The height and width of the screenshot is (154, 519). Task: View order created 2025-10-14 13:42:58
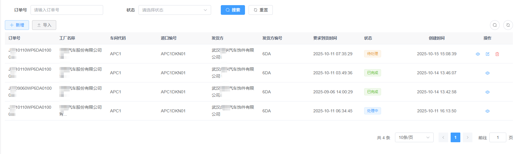[x=488, y=92]
